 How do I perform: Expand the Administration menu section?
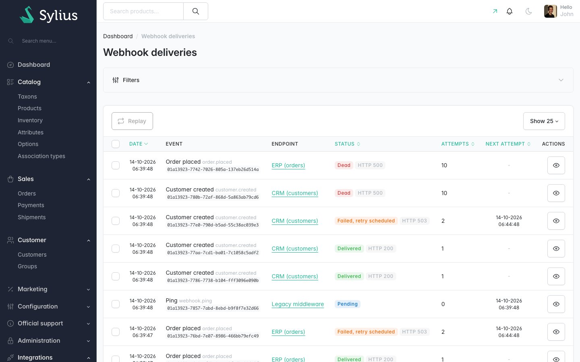88,341
